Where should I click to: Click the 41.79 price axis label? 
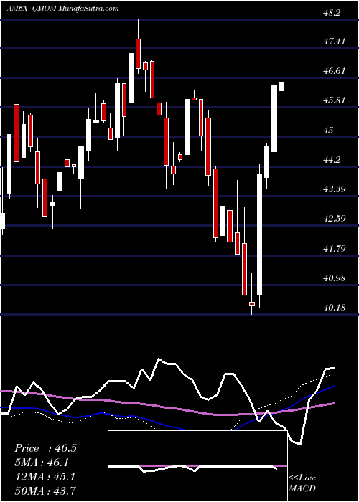pos(335,248)
